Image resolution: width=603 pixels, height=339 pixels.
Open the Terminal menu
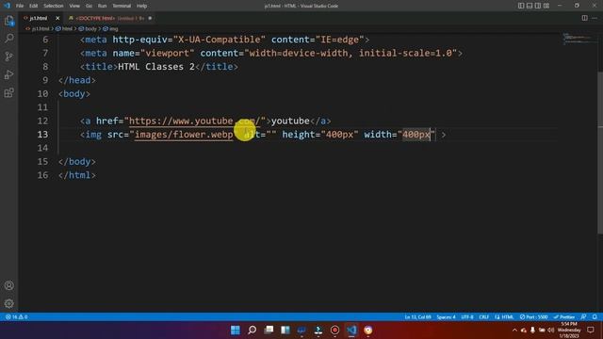pyautogui.click(x=122, y=6)
